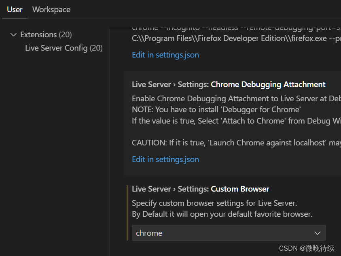This screenshot has width=341, height=256.
Task: Click the modified indicator bar beside Custom Browser
Action: [x=127, y=213]
